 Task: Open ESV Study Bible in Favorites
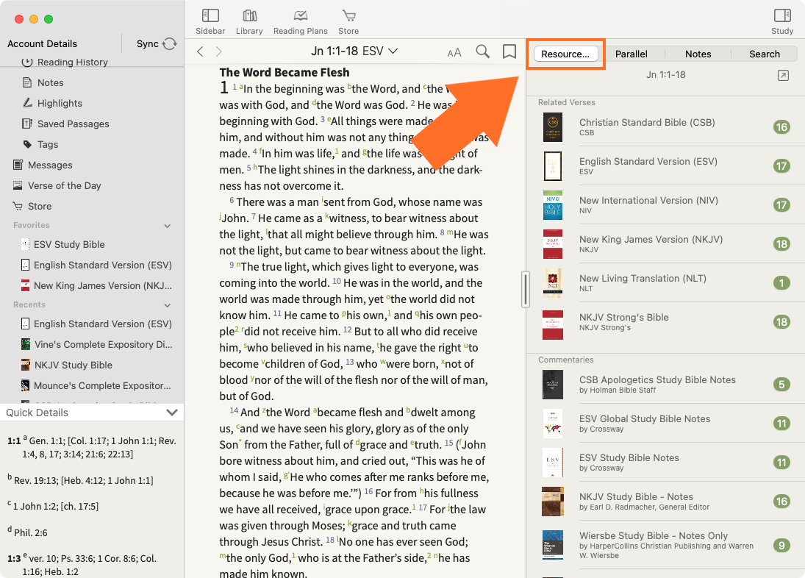pos(62,244)
